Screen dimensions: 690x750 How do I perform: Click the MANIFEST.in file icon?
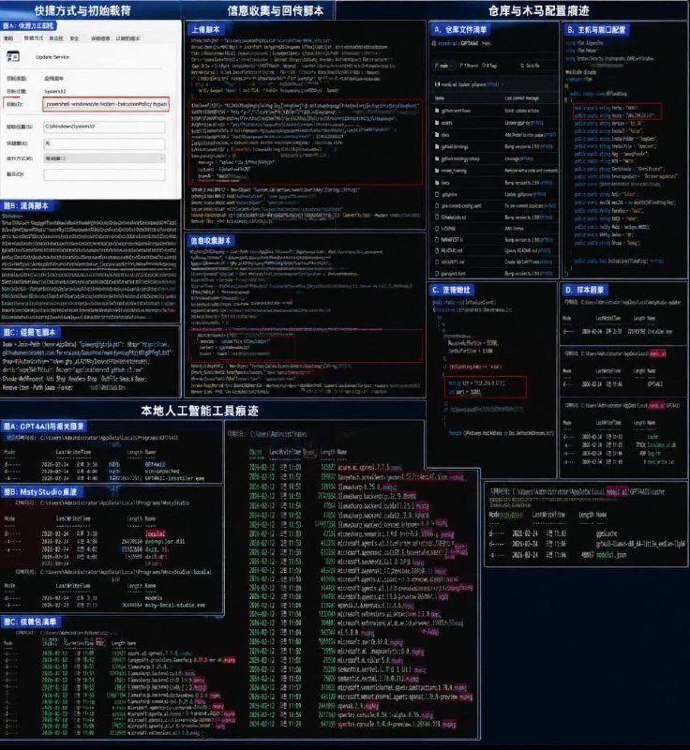pos(437,240)
